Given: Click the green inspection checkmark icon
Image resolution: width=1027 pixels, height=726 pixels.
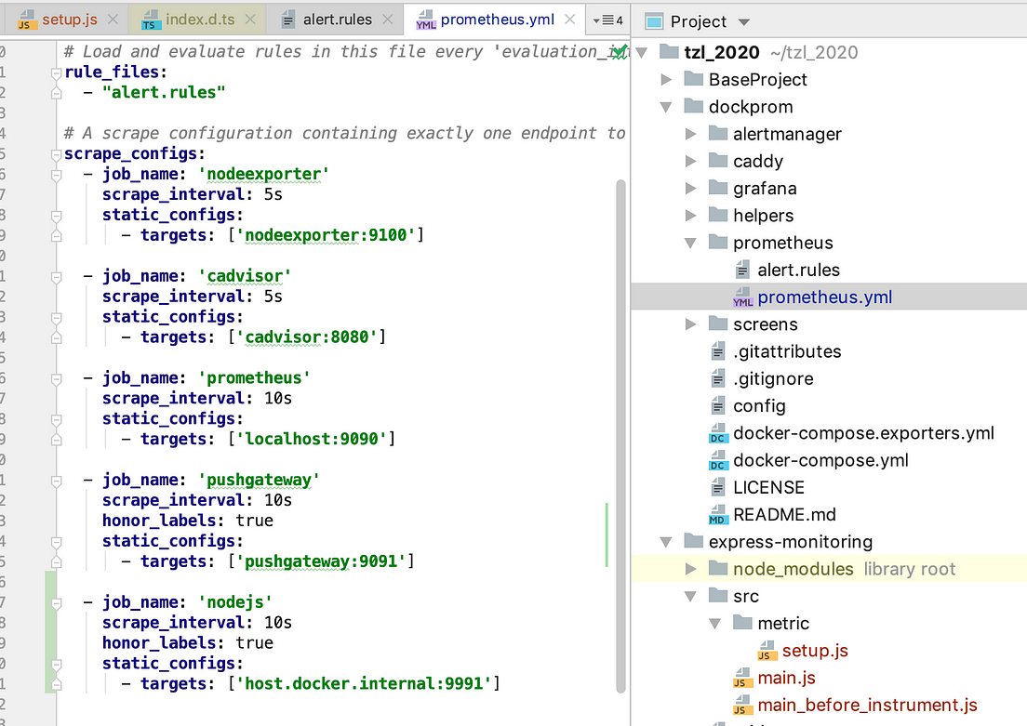Looking at the screenshot, I should tap(620, 52).
